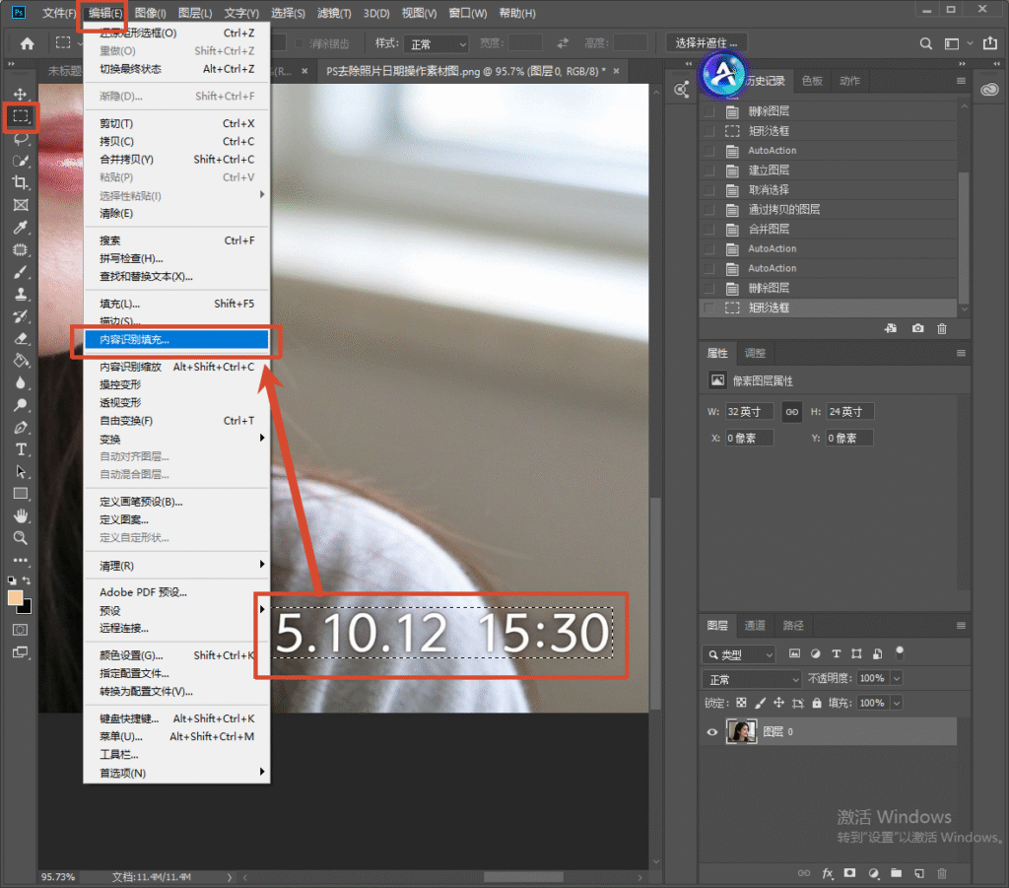Click the share icon at top right

989,43
